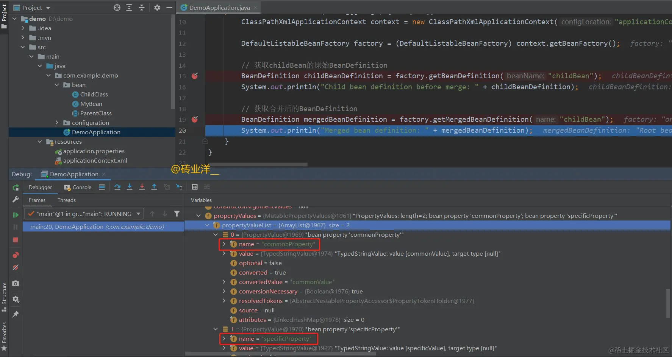Collapse the resources folder
672x357 pixels.
(40, 141)
